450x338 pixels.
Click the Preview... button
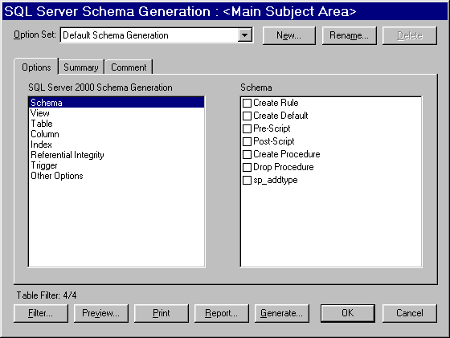pos(101,313)
